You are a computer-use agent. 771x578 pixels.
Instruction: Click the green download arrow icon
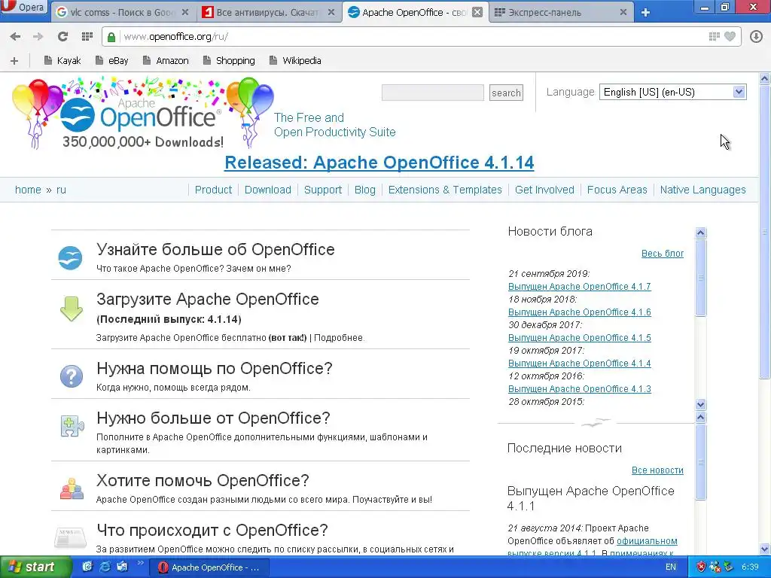click(x=72, y=309)
